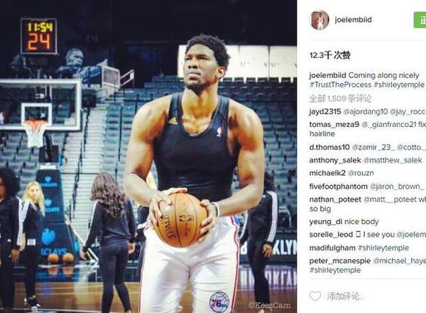Open the #shirleytemple hashtag in caption
The height and width of the screenshot is (313, 426).
pos(399,84)
